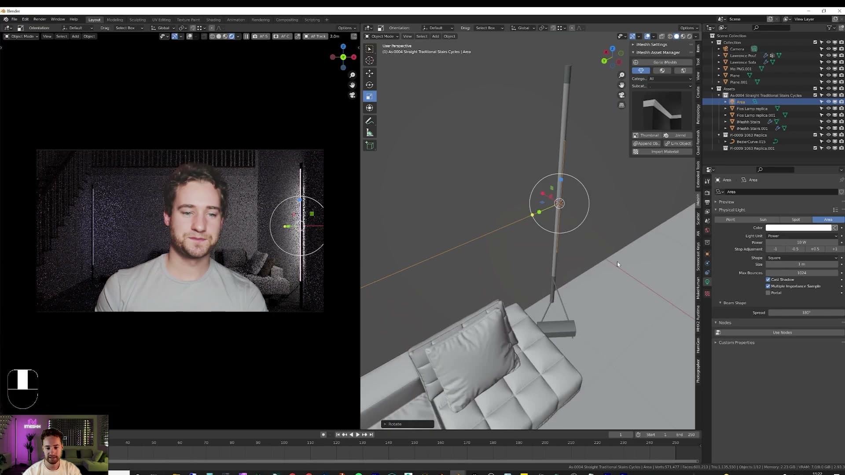Viewport: 845px width, 475px height.
Task: Open the File menu
Action: click(15, 19)
